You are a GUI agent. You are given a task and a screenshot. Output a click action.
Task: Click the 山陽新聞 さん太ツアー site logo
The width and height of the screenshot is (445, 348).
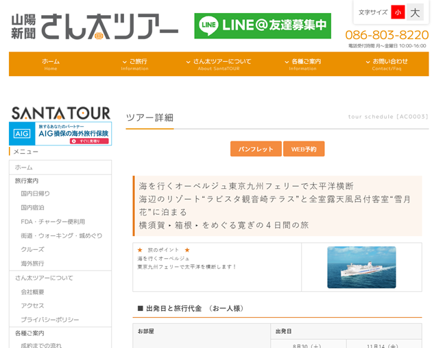coord(95,27)
